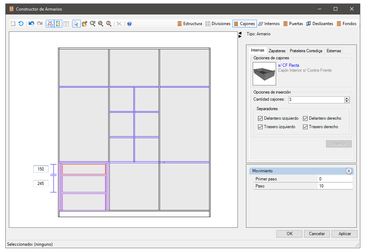The image size is (378, 251).
Task: Switch to the Prateleira Corrediça tab
Action: tap(306, 51)
